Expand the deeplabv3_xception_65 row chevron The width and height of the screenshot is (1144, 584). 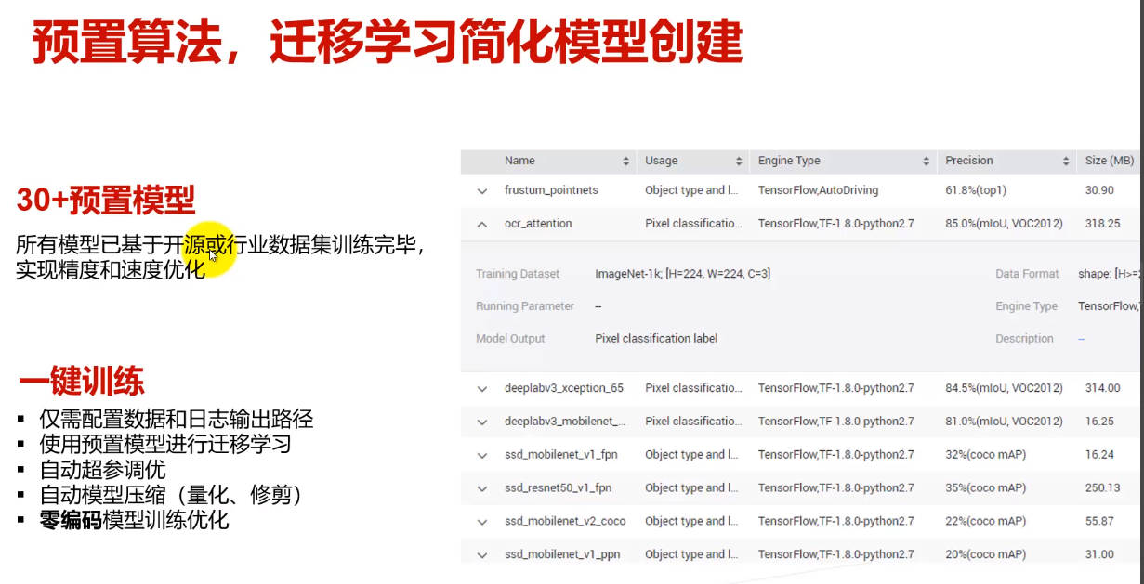481,389
